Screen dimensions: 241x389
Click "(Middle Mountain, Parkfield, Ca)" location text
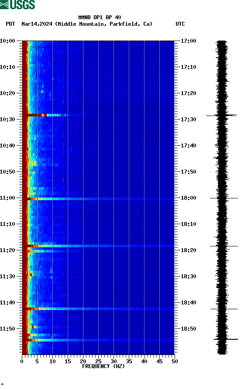103,24
